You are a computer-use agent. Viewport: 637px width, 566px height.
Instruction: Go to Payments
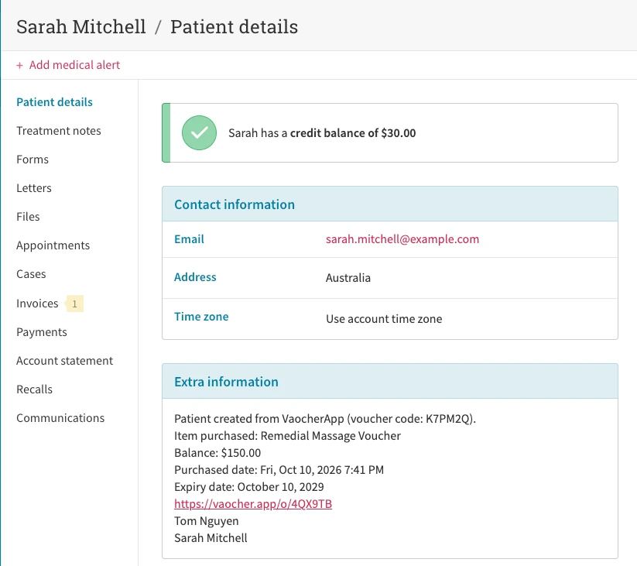point(42,332)
